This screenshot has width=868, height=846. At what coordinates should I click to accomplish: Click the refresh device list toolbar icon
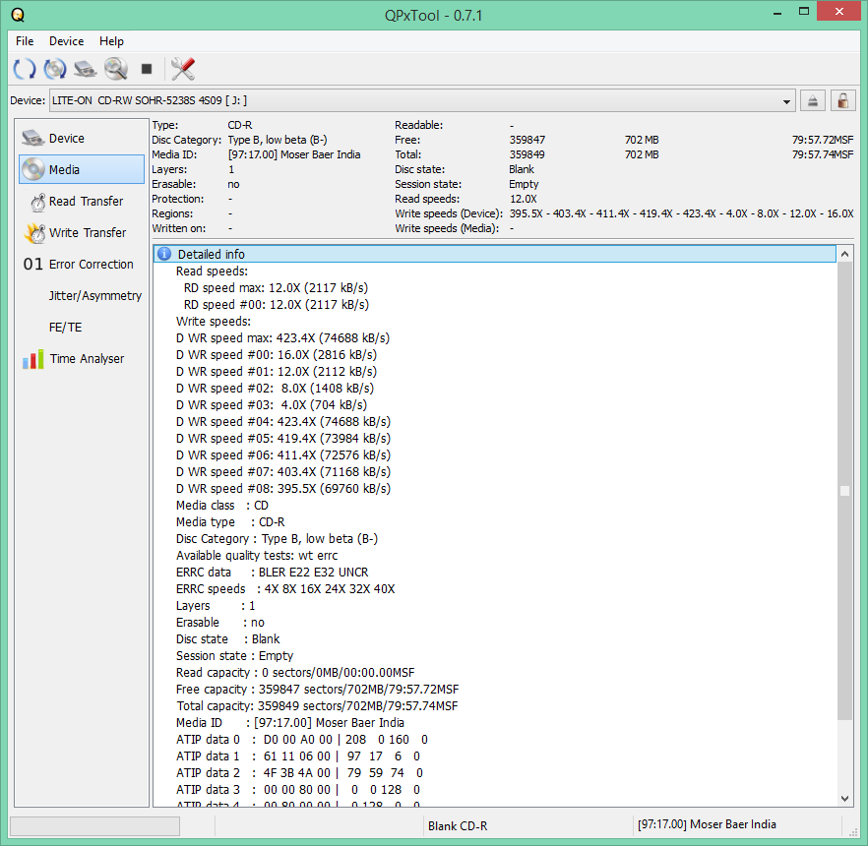coord(25,69)
